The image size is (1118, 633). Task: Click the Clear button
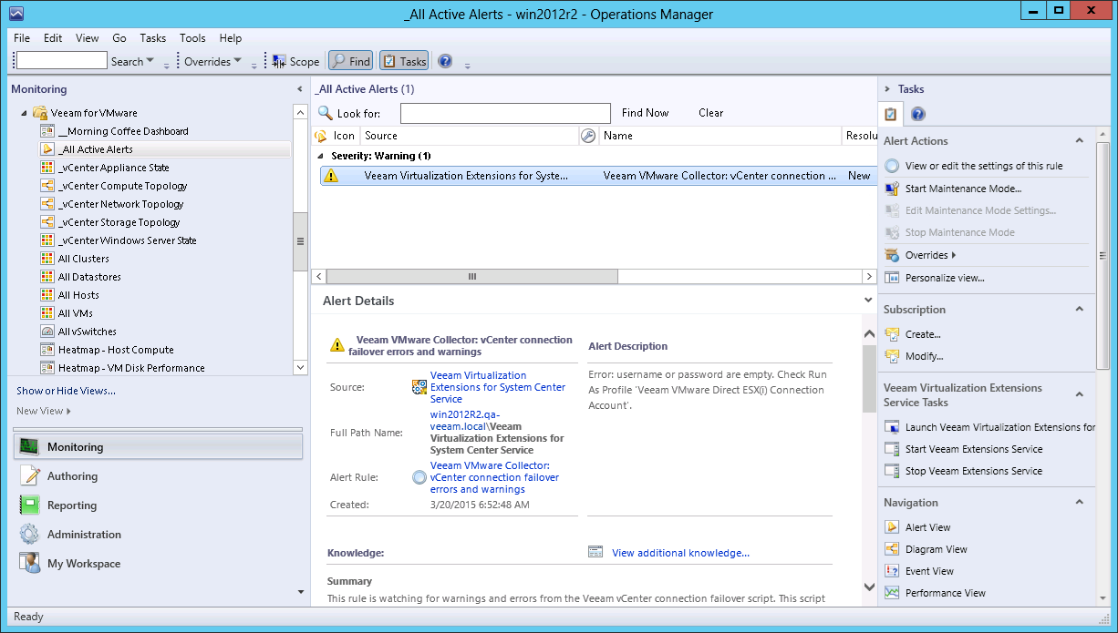(x=711, y=113)
